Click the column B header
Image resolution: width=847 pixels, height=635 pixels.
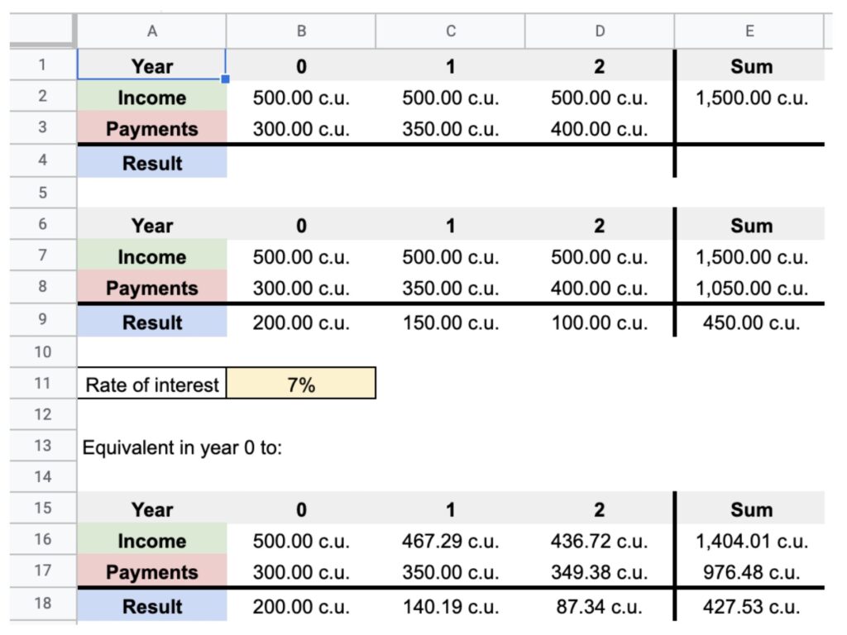pyautogui.click(x=301, y=31)
